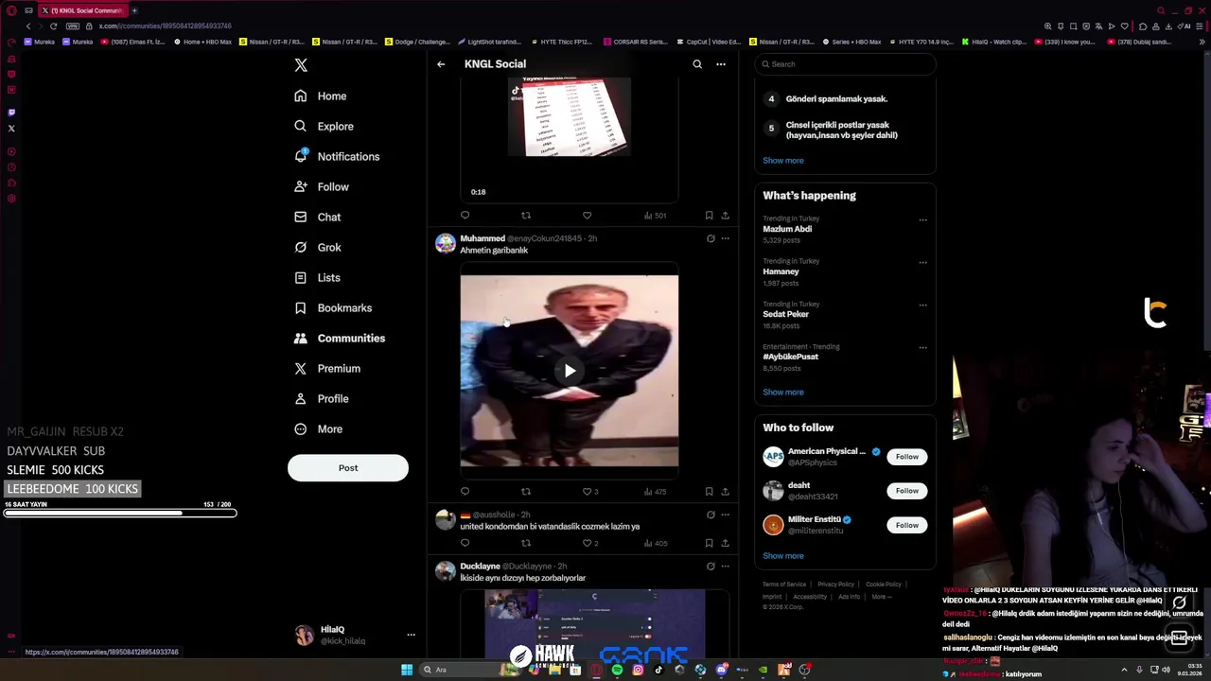Screen dimensions: 1211x681
Task: Open TikTok from the taskbar
Action: click(x=658, y=670)
